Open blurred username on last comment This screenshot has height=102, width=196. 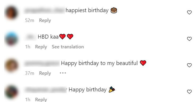(x=46, y=90)
